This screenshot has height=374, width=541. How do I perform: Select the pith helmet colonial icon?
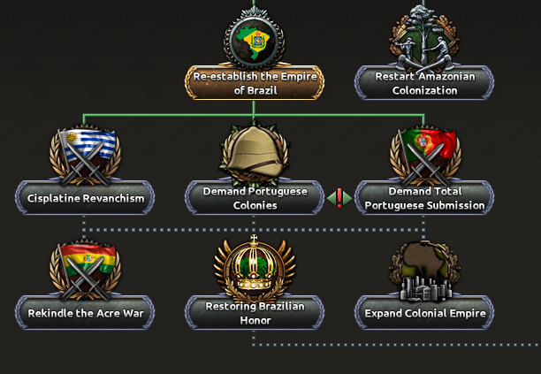pyautogui.click(x=255, y=152)
